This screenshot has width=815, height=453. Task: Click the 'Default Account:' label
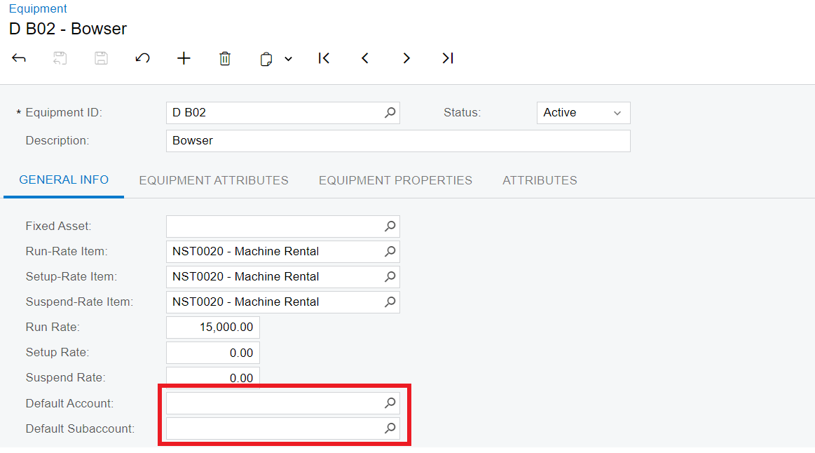click(x=69, y=403)
